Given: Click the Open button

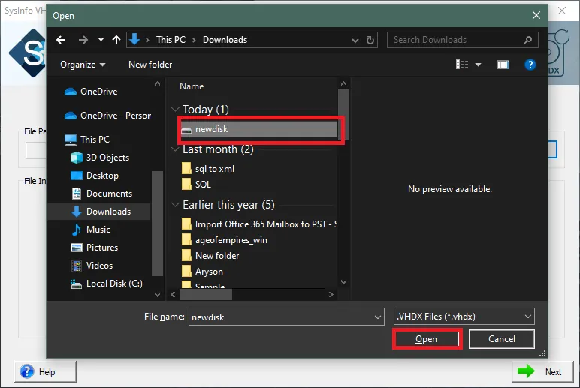Looking at the screenshot, I should pyautogui.click(x=427, y=339).
